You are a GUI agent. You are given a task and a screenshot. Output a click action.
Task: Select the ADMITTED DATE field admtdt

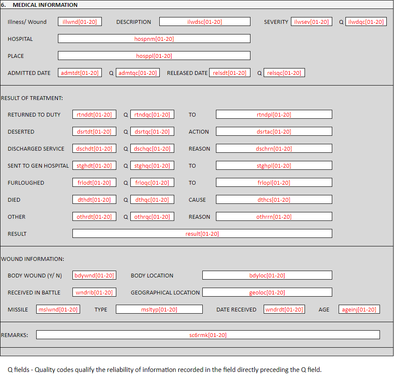click(x=80, y=73)
